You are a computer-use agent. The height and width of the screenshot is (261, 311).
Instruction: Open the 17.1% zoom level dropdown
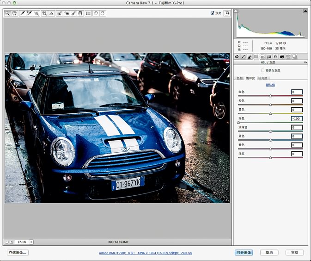(x=31, y=242)
